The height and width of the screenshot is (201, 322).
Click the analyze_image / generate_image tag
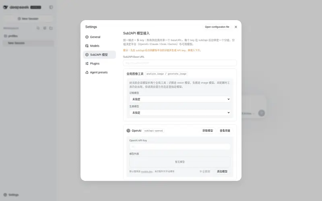pos(166,74)
